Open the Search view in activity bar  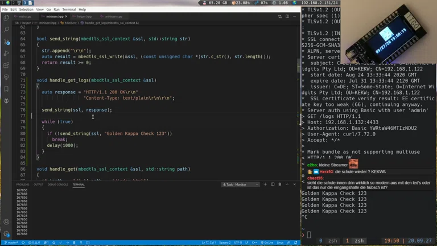[x=6, y=30]
